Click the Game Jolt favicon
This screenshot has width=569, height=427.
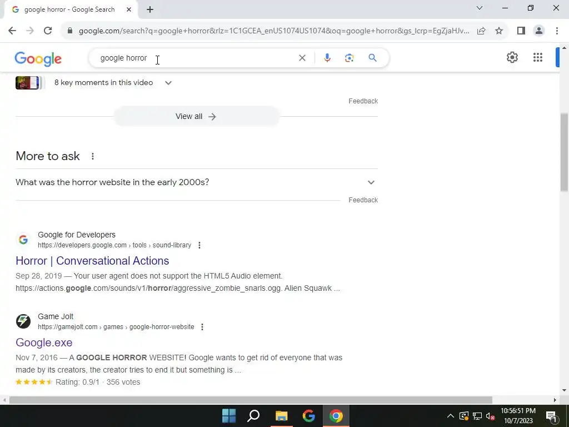pyautogui.click(x=23, y=321)
